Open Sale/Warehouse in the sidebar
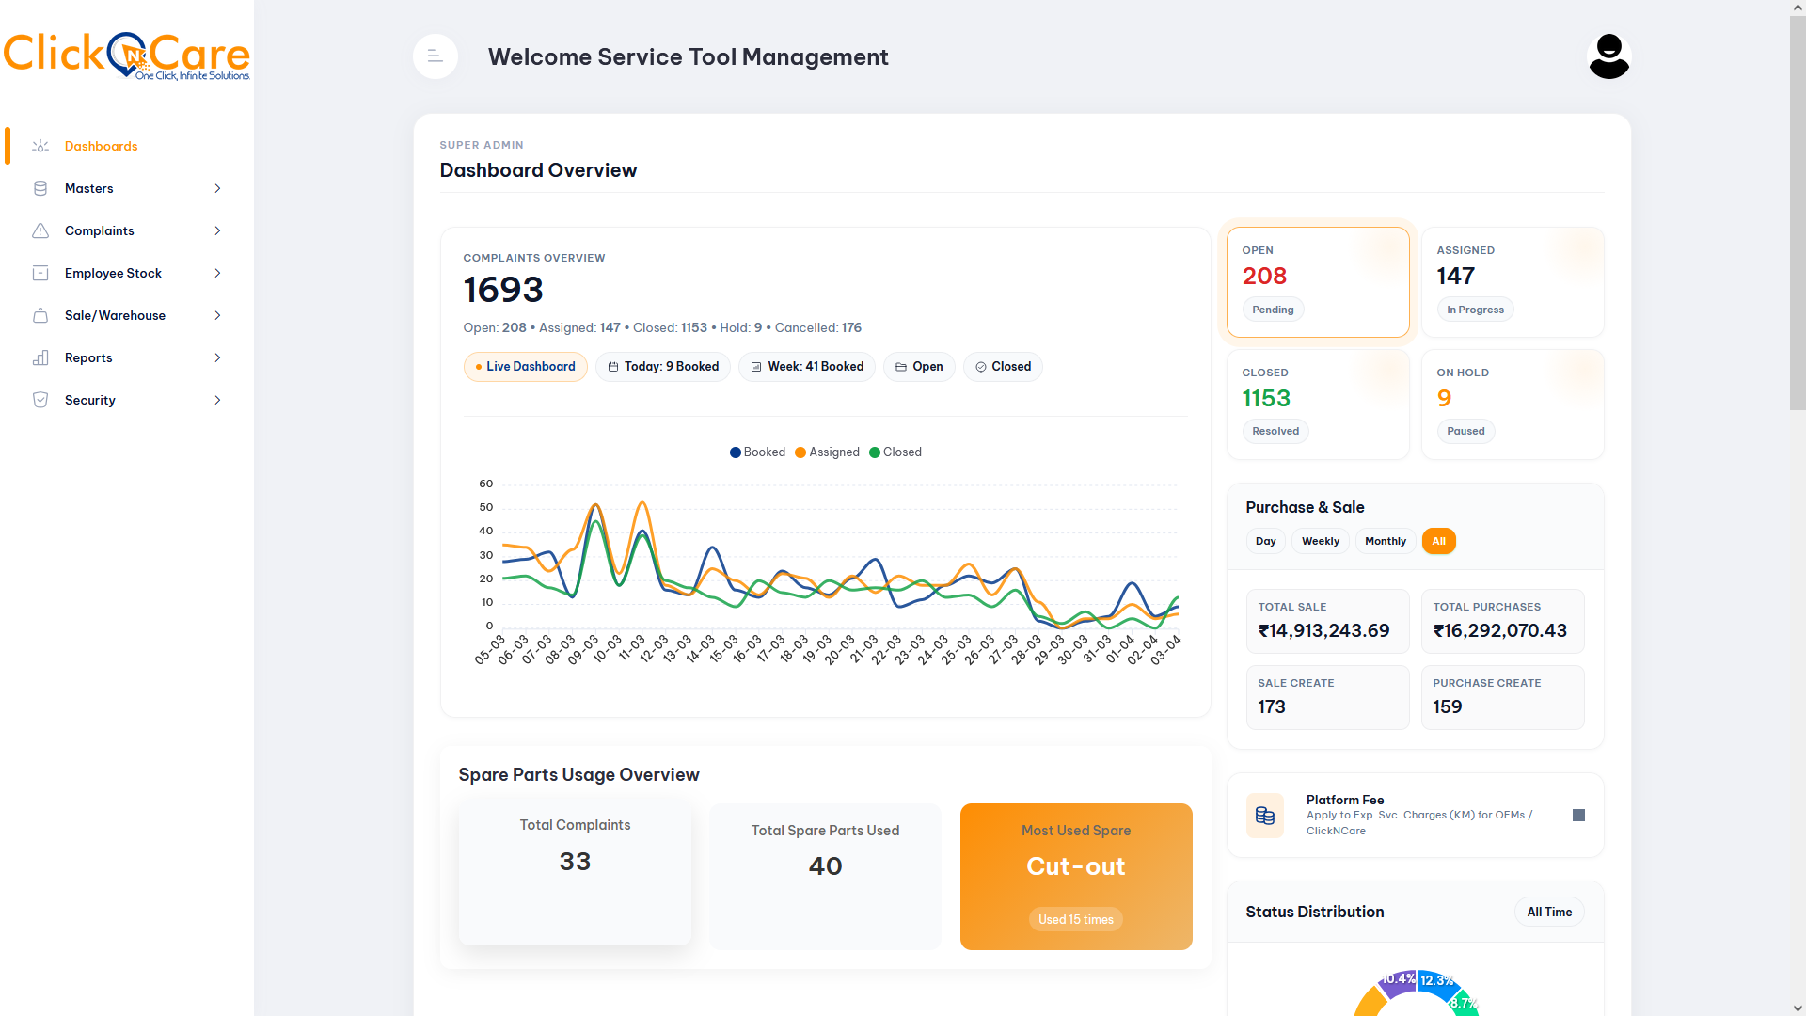The height and width of the screenshot is (1016, 1806). click(127, 315)
